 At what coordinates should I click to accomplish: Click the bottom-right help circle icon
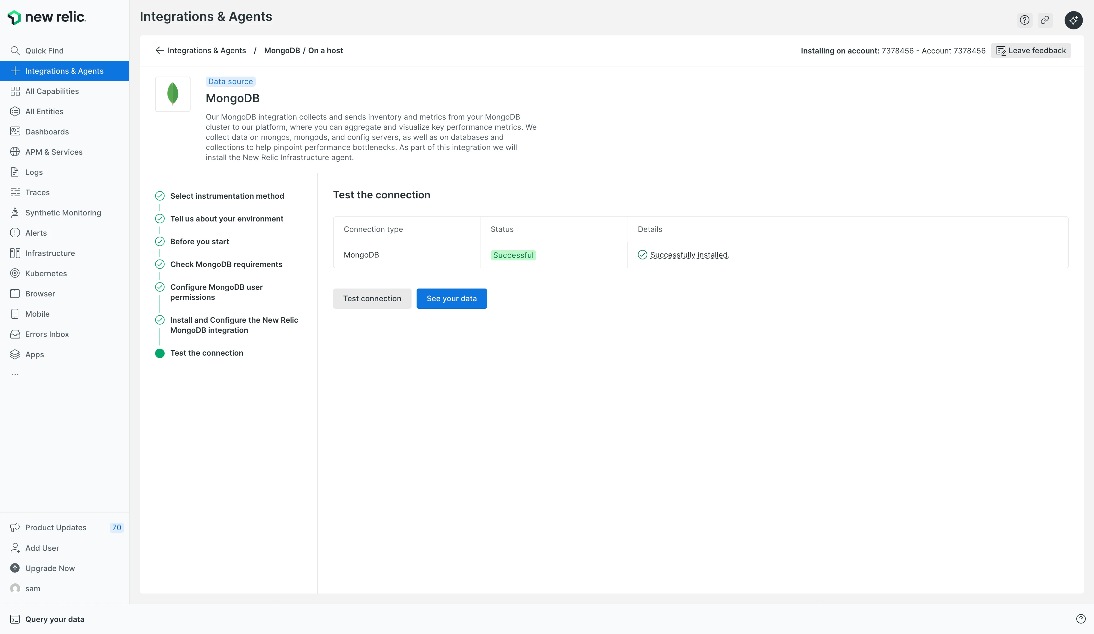pyautogui.click(x=1080, y=619)
